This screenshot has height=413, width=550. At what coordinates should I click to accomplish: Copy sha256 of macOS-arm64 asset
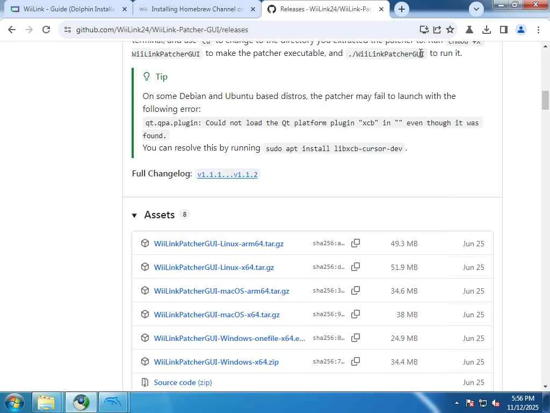[x=356, y=290]
